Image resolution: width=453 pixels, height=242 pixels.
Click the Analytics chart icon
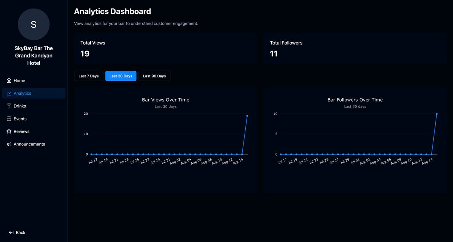click(8, 93)
